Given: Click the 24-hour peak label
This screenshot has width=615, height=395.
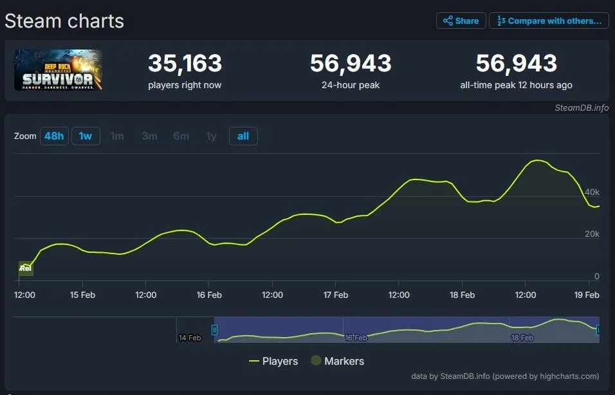Looking at the screenshot, I should (x=351, y=85).
